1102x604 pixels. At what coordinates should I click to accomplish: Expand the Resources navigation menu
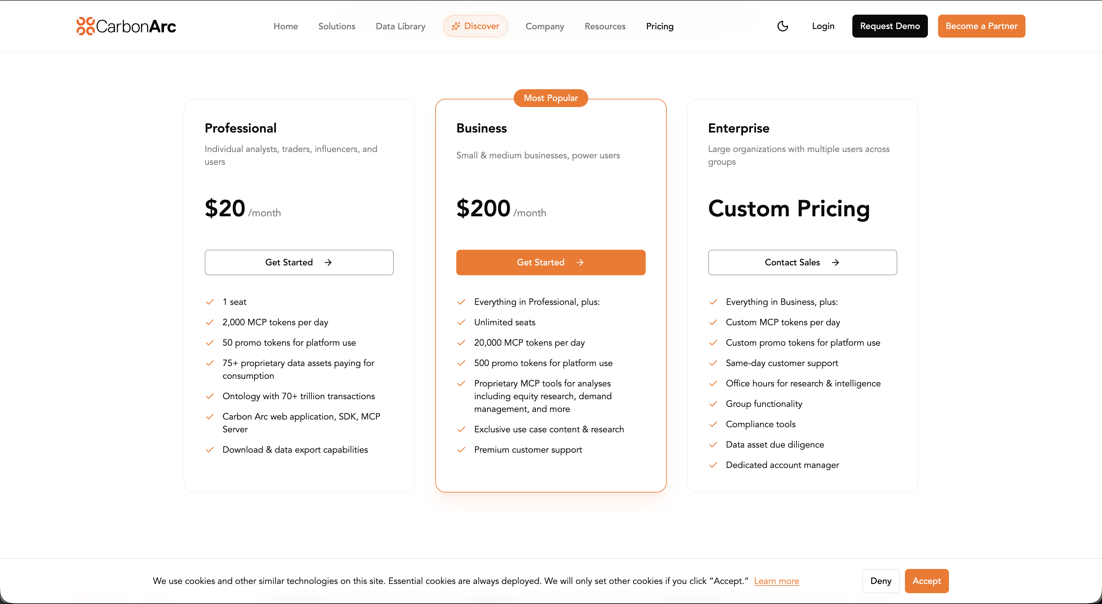(x=605, y=26)
